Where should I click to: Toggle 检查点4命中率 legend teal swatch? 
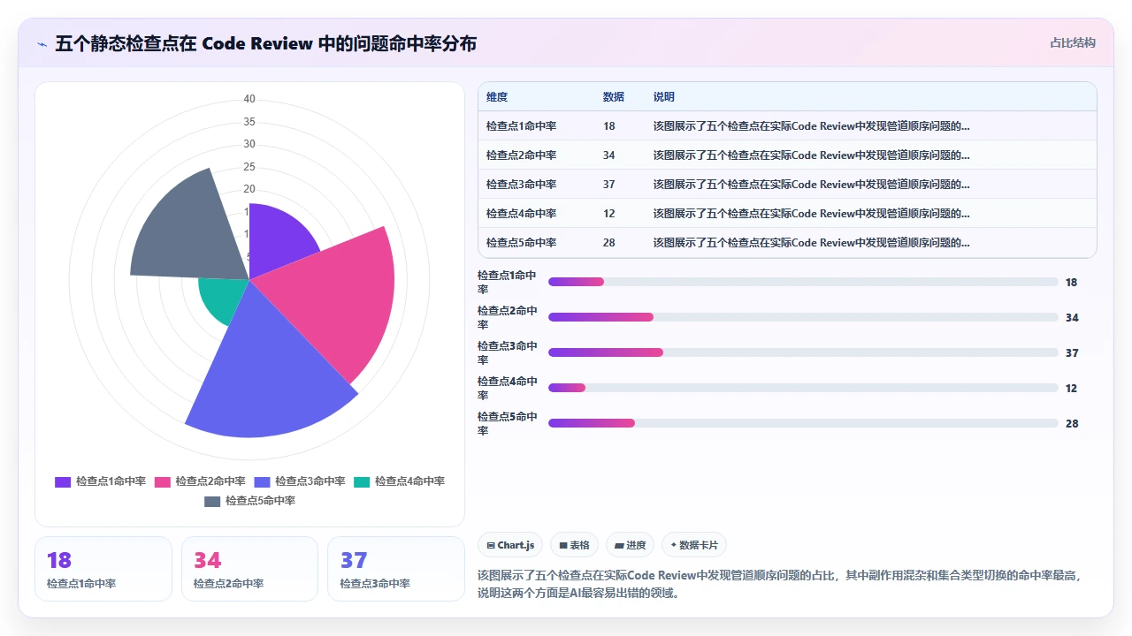tap(362, 481)
